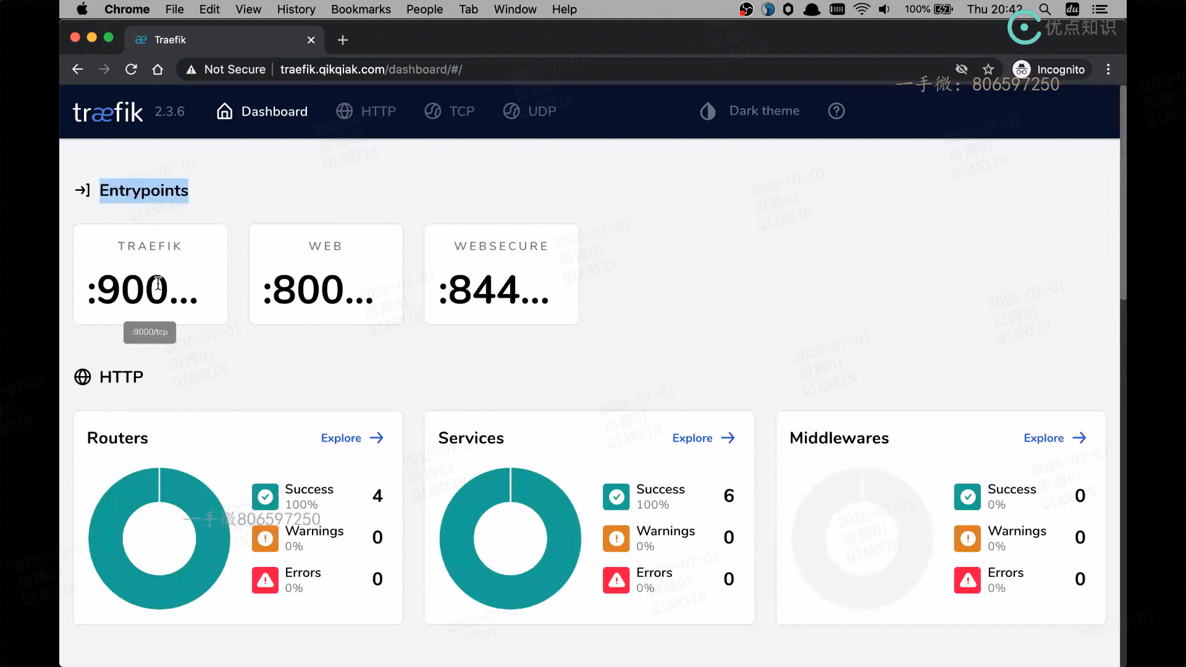
Task: Open the UDP section tab
Action: pos(530,111)
